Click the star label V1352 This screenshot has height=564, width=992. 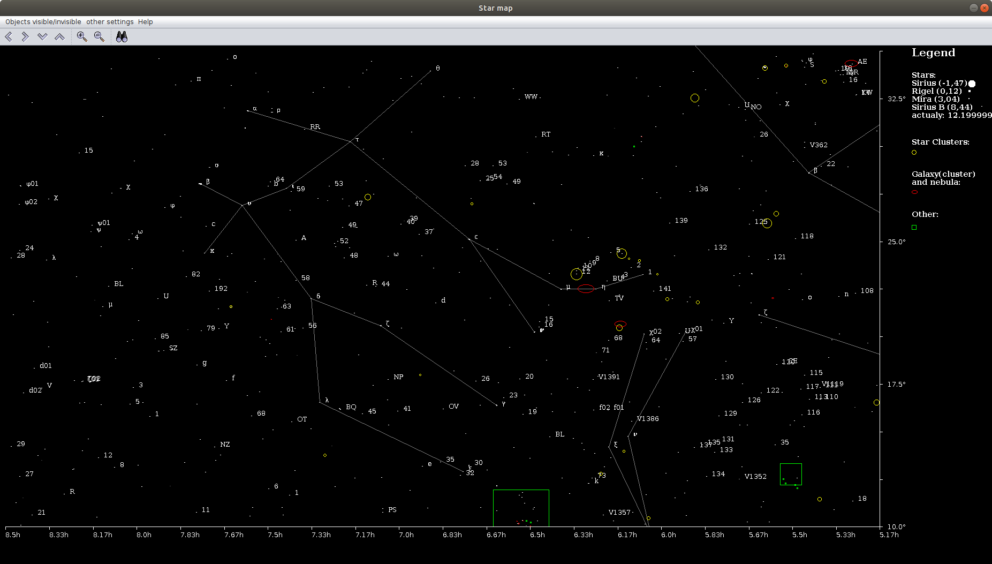(x=755, y=477)
